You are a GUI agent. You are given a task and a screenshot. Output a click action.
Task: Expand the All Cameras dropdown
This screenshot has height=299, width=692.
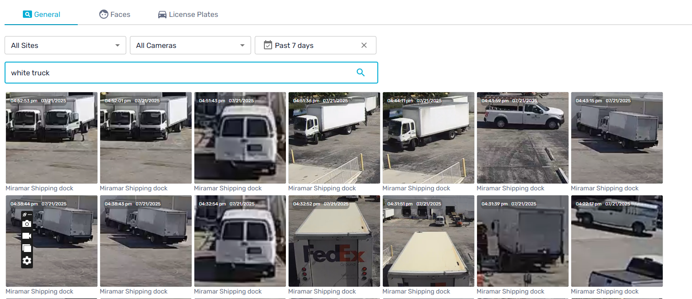(x=190, y=45)
